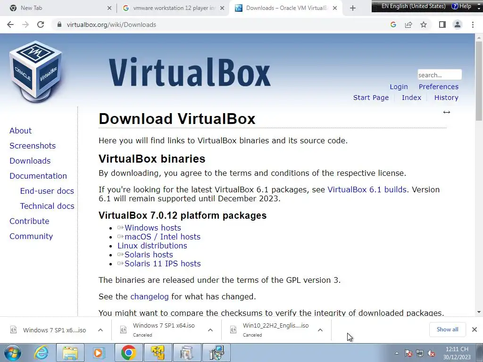Close the vmware workstation search tab
The height and width of the screenshot is (362, 483).
pyautogui.click(x=222, y=8)
